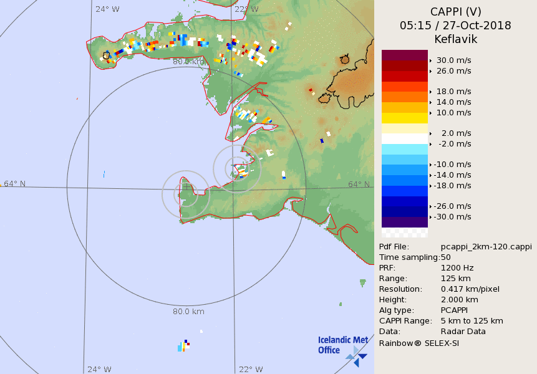
Task: Click the radar echo cluster in the southern sea
Action: [183, 345]
